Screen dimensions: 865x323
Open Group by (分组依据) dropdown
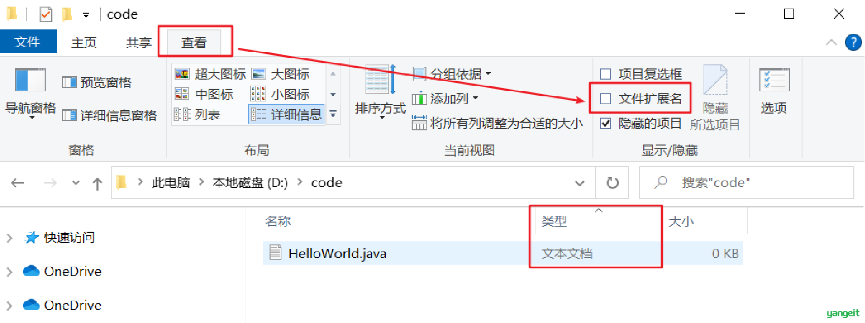tap(451, 74)
